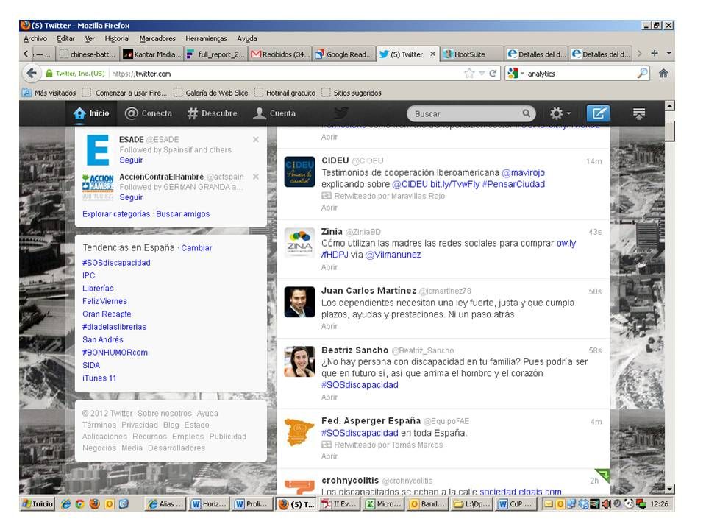Expand the Zinia tweet with Abrir
This screenshot has width=706, height=530.
pyautogui.click(x=329, y=267)
